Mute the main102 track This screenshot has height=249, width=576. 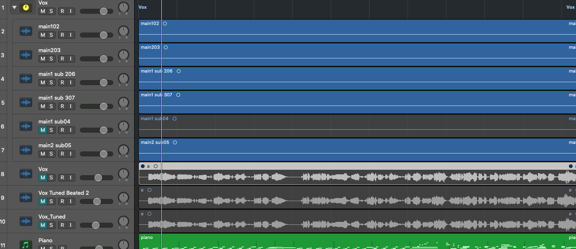pyautogui.click(x=42, y=35)
